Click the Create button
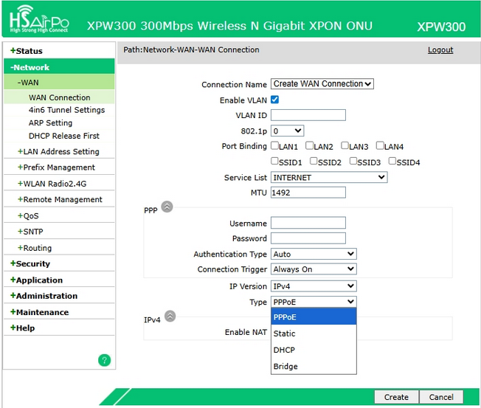Screen dimensions: 481x408 [396, 397]
